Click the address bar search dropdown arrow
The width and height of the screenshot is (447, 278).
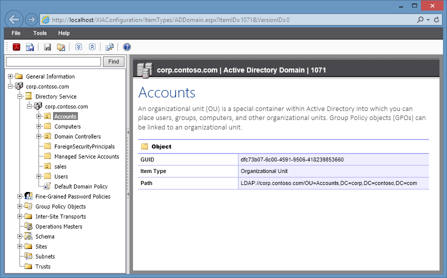click(x=428, y=20)
